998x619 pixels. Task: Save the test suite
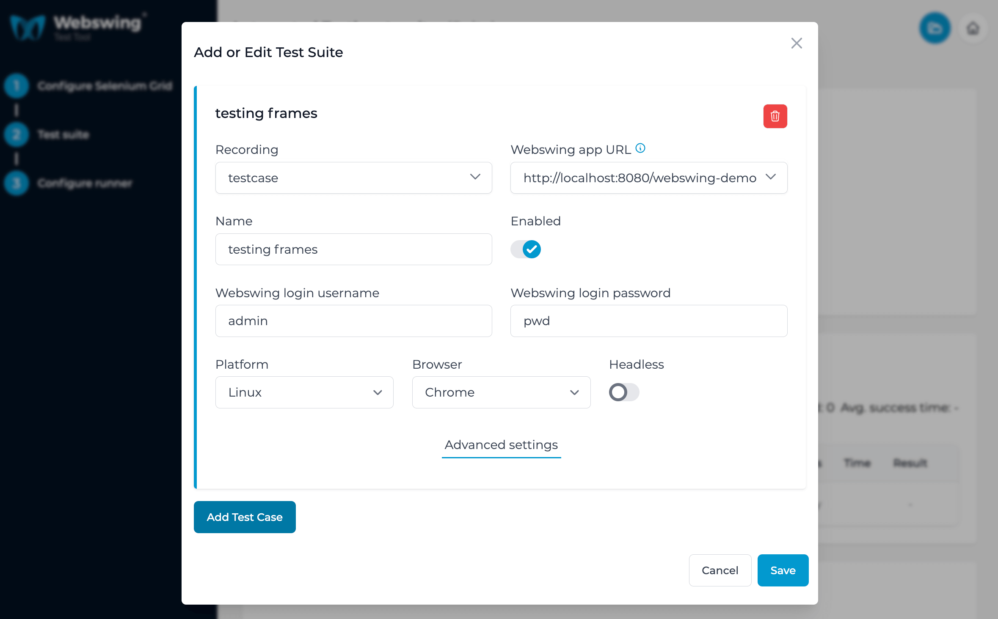click(x=783, y=570)
